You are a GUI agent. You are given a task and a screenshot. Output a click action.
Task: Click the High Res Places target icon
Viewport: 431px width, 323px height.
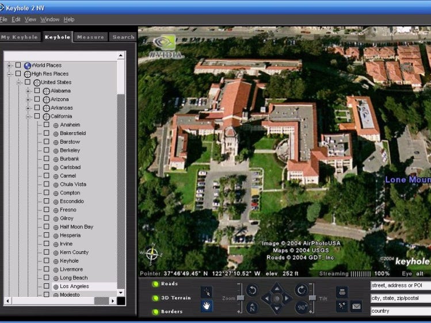(28, 74)
